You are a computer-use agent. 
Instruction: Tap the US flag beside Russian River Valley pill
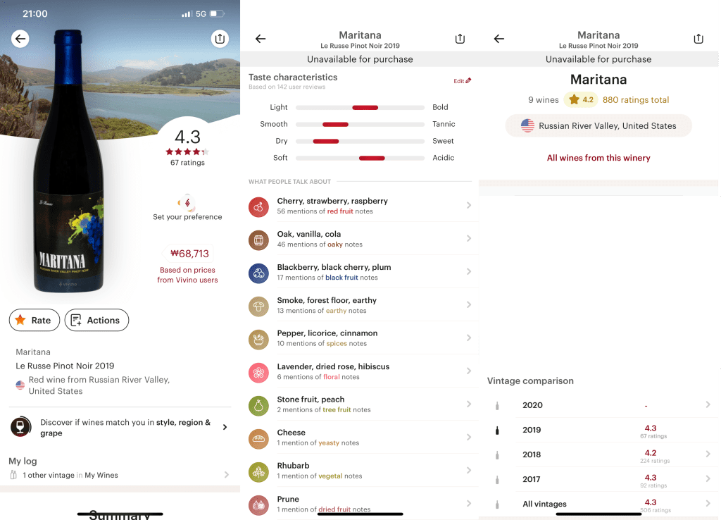pyautogui.click(x=527, y=125)
